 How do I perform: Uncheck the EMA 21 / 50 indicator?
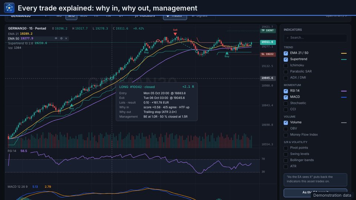click(286, 53)
